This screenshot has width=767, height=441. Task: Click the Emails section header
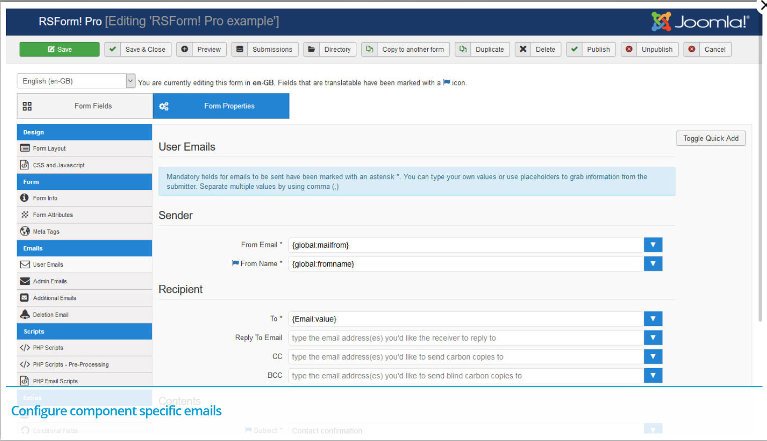[x=84, y=248]
